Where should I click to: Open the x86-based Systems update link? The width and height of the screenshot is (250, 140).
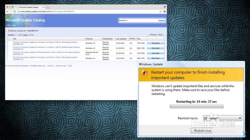tap(45, 58)
